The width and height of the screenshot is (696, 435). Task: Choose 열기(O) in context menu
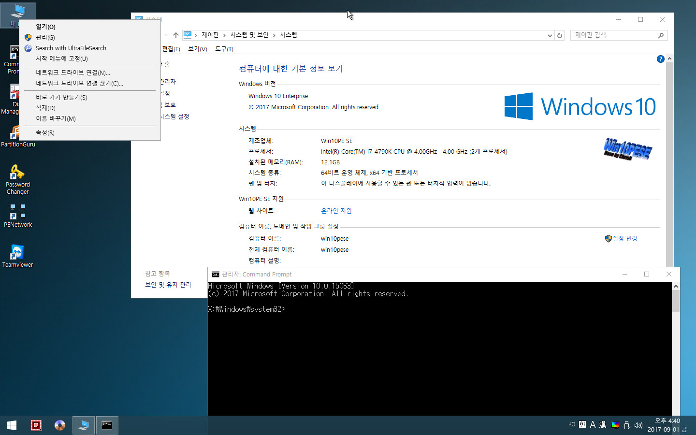tap(90, 27)
